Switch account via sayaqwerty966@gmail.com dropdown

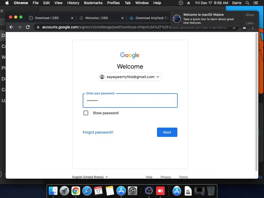point(130,77)
